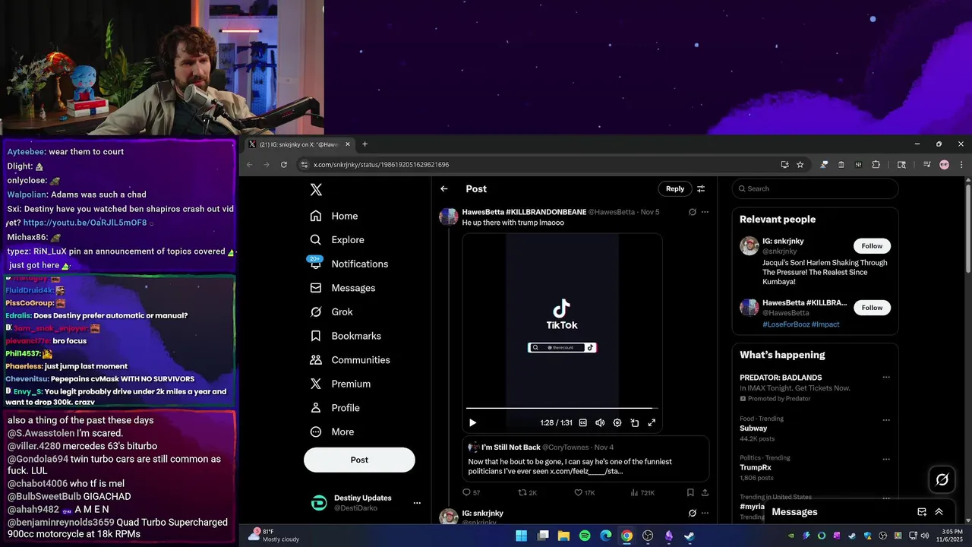The width and height of the screenshot is (972, 547).
Task: Open more options on snkrjnky reply
Action: point(705,513)
